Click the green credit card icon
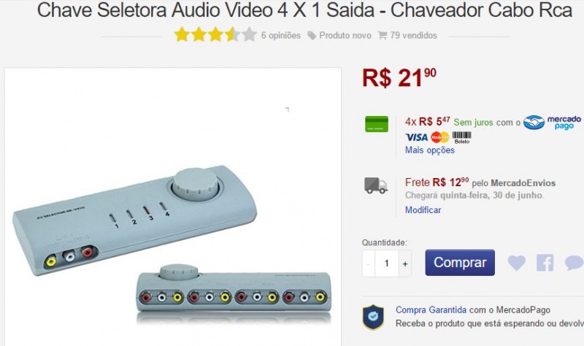Viewport: 584px width, 346px height. (x=377, y=124)
